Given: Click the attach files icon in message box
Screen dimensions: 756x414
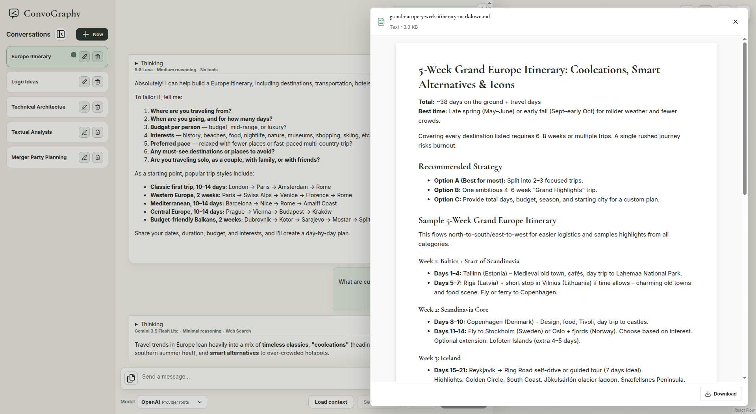Looking at the screenshot, I should pyautogui.click(x=131, y=378).
